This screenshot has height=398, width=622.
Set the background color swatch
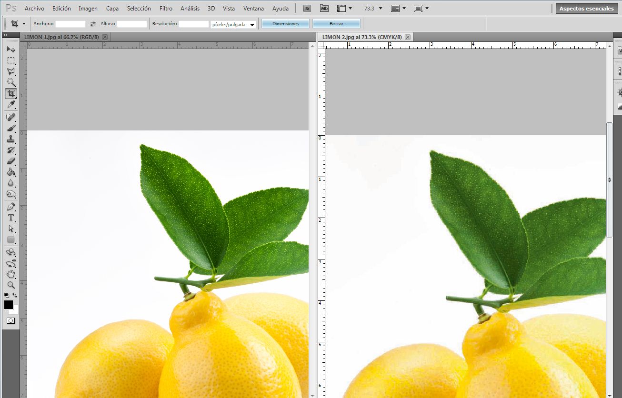15,311
